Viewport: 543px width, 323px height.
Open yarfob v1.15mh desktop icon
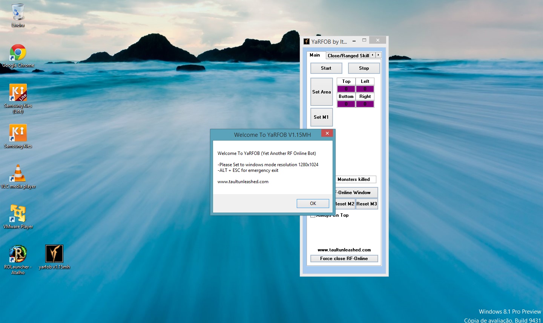(x=54, y=257)
